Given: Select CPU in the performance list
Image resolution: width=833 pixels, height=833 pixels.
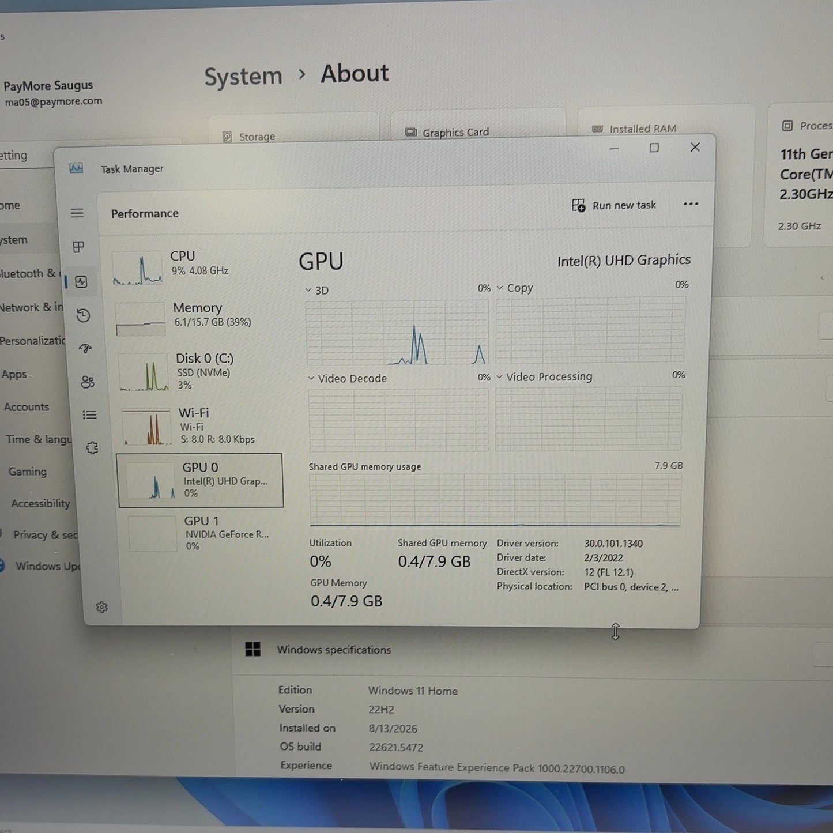Looking at the screenshot, I should (x=196, y=269).
